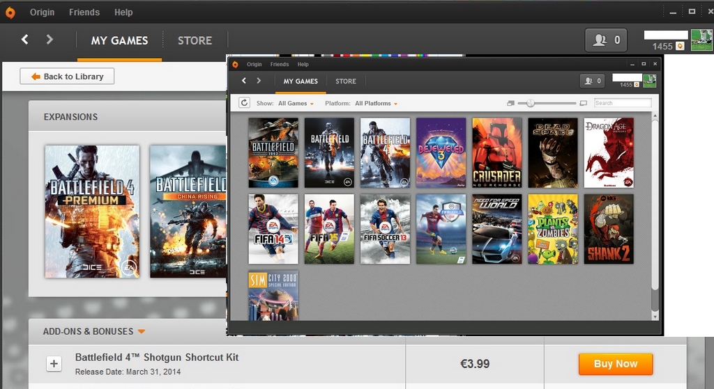The image size is (714, 389).
Task: Open Battlefield 4 China Rising expansion cover
Action: coord(188,212)
